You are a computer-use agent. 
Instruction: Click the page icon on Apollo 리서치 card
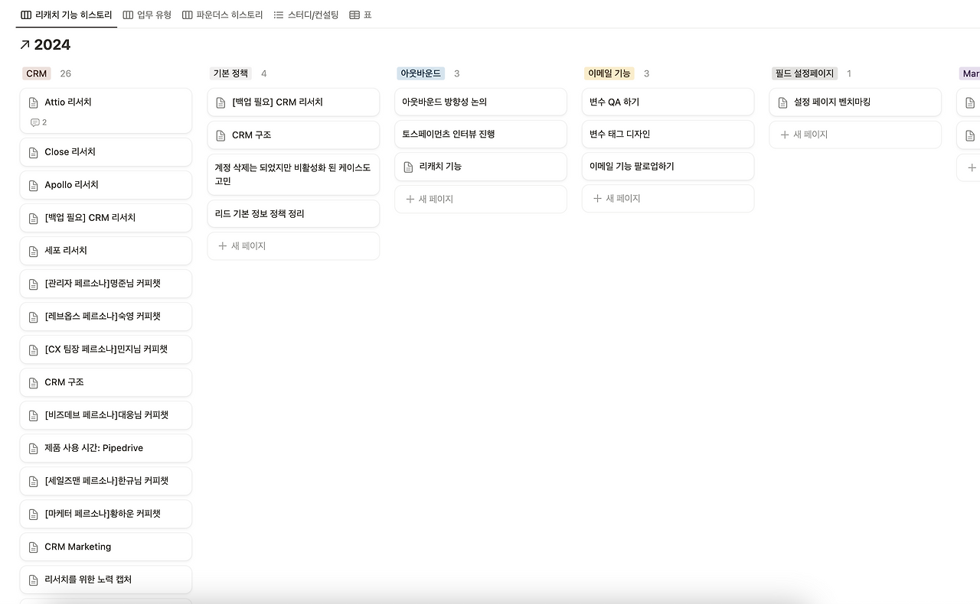point(32,184)
